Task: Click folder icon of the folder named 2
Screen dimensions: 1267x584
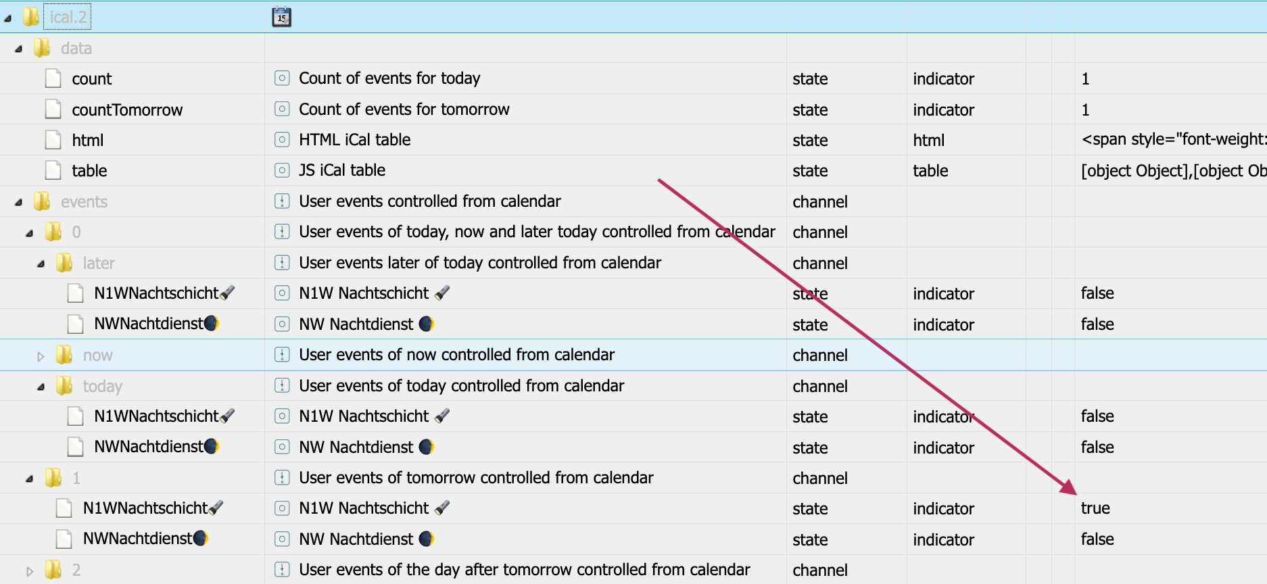Action: click(x=53, y=570)
